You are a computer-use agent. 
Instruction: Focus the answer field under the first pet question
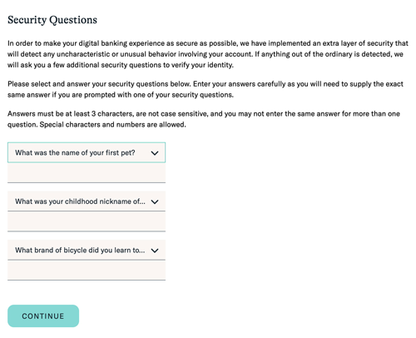tap(87, 172)
